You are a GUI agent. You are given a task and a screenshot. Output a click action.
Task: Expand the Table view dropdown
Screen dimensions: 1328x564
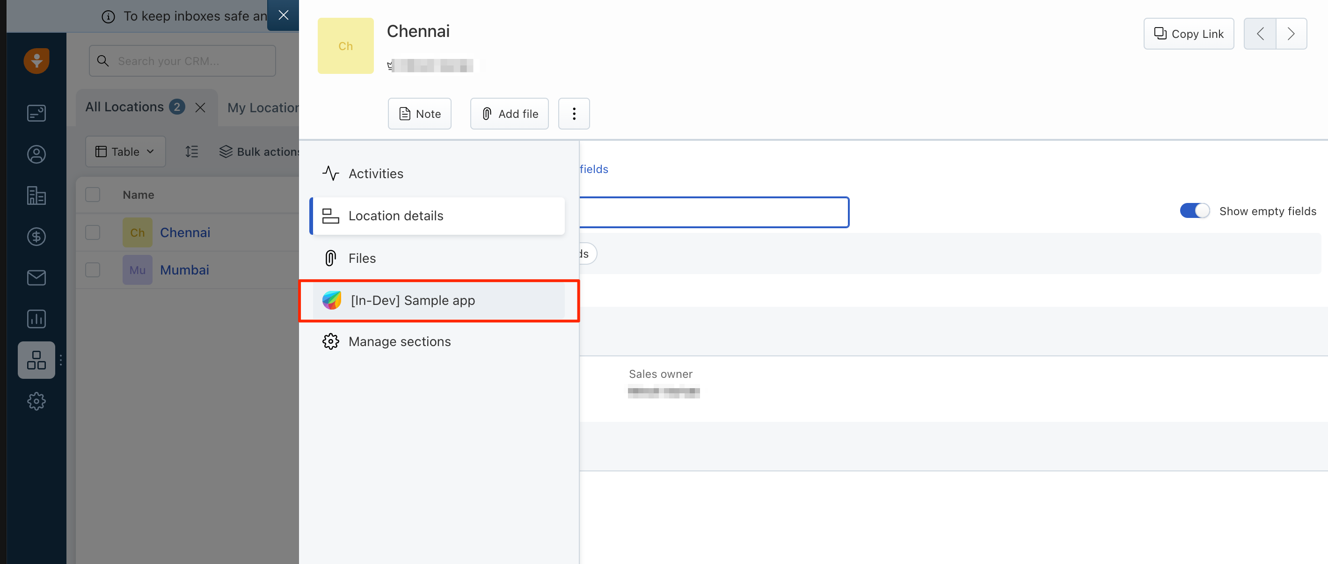[125, 151]
